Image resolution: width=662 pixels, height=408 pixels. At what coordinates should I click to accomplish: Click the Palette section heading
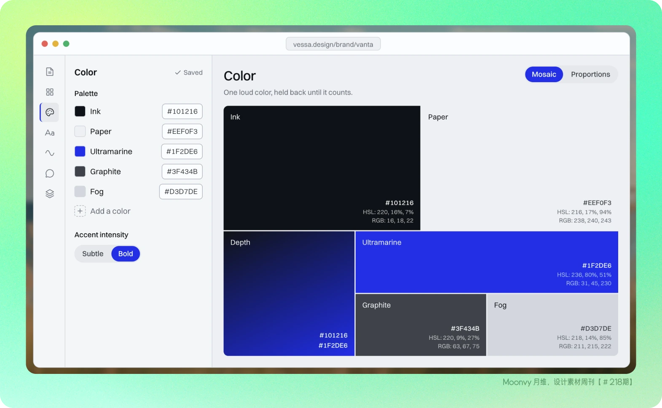(x=86, y=93)
